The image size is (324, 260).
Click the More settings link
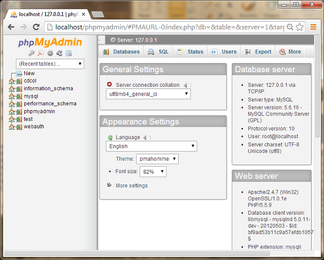point(132,186)
